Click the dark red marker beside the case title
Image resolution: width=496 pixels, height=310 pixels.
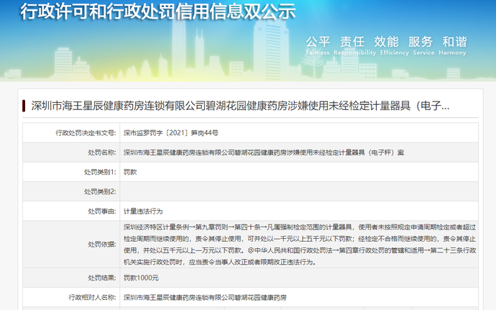coord(24,106)
